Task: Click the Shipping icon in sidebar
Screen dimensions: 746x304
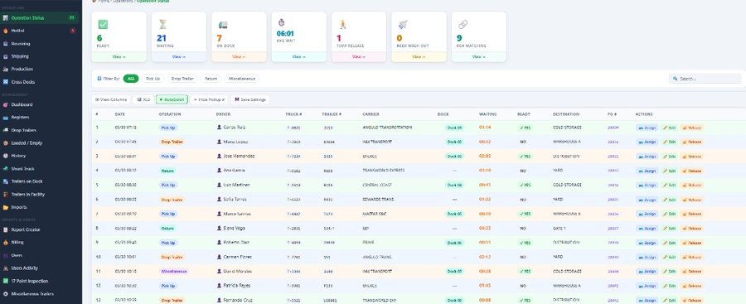Action: tap(6, 56)
